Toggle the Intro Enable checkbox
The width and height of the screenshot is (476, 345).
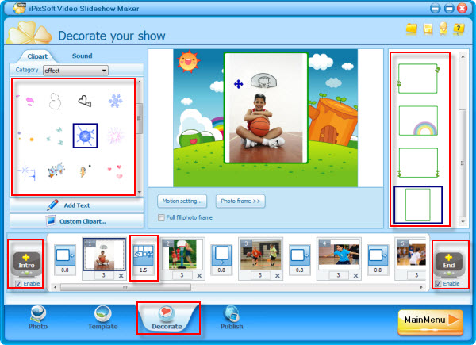[x=18, y=284]
